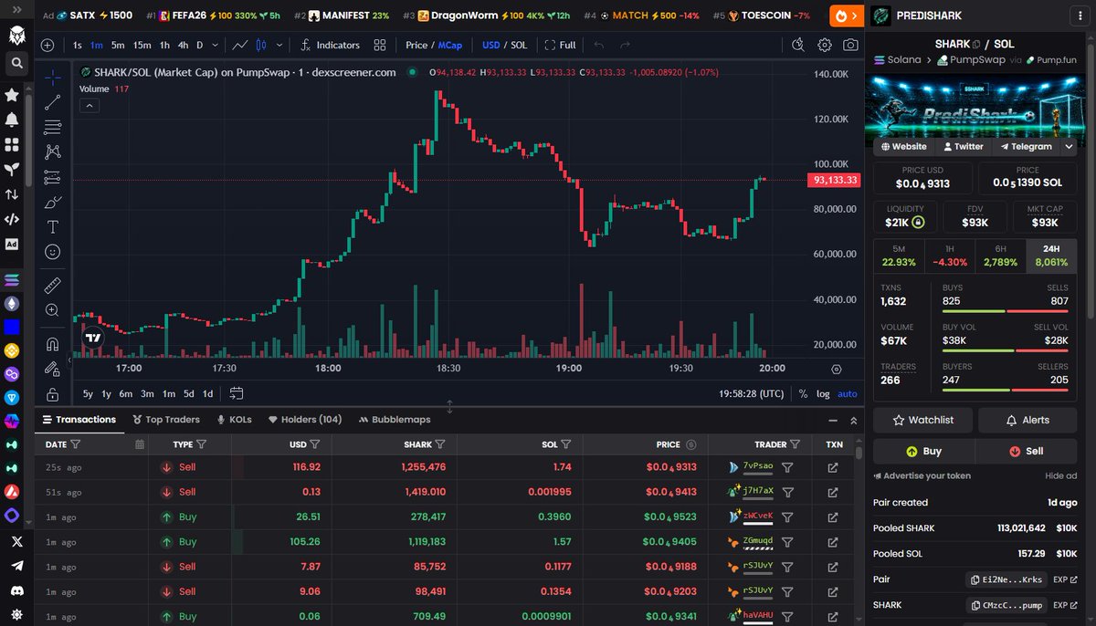Viewport: 1096px width, 626px height.
Task: Expand the timeframe interval dropdown
Action: 215,45
